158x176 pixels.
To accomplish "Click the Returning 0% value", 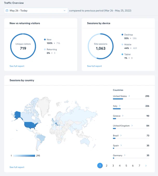I will tap(48, 53).
